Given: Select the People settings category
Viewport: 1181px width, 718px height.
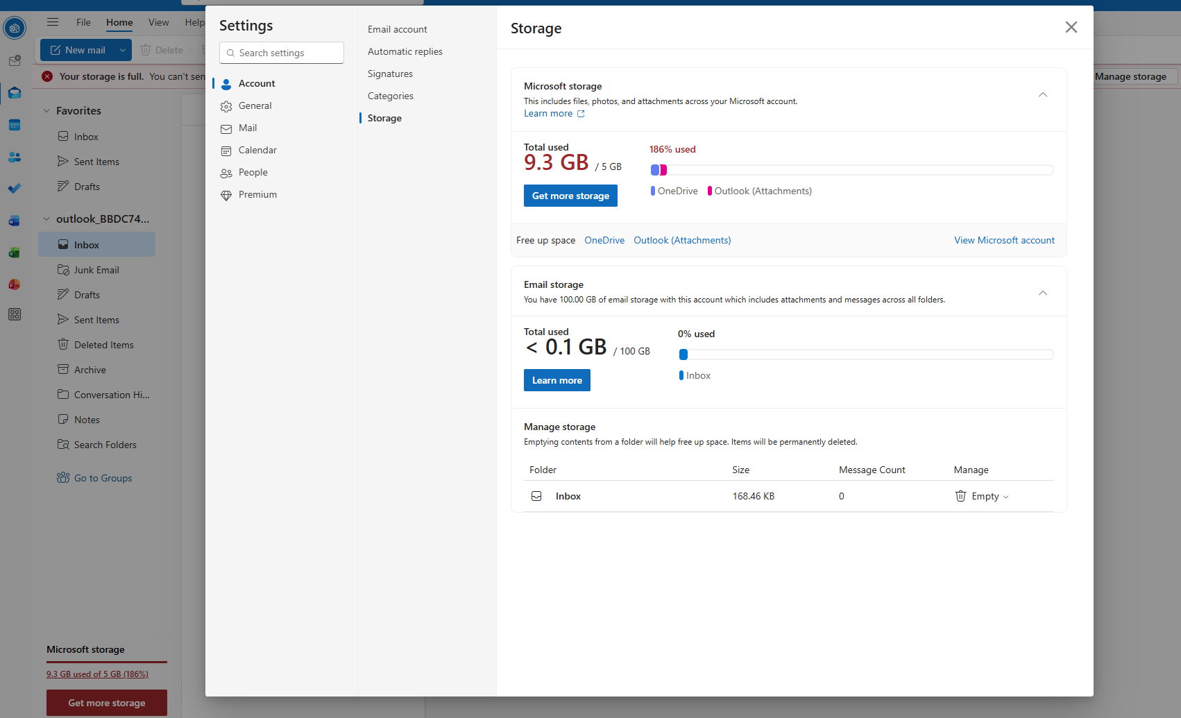Looking at the screenshot, I should pos(253,172).
